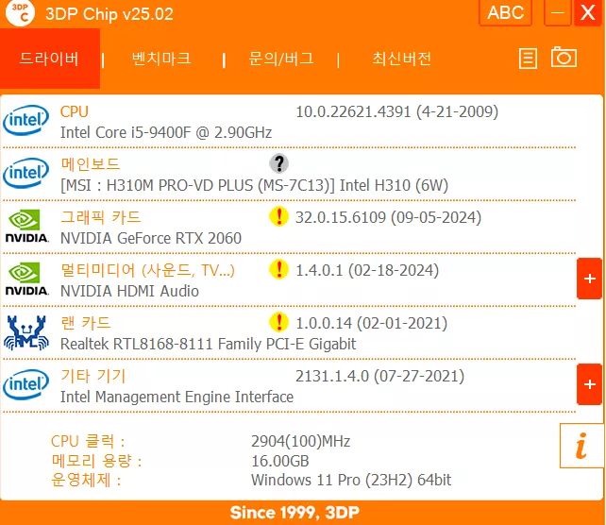Click the 2904(100)MHz value

tap(301, 441)
